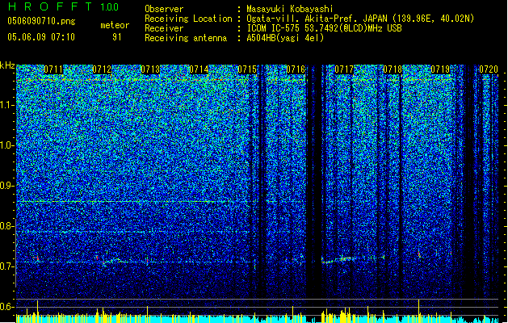Click the 0.6 frequency axis label
The image size is (508, 323).
click(x=7, y=307)
